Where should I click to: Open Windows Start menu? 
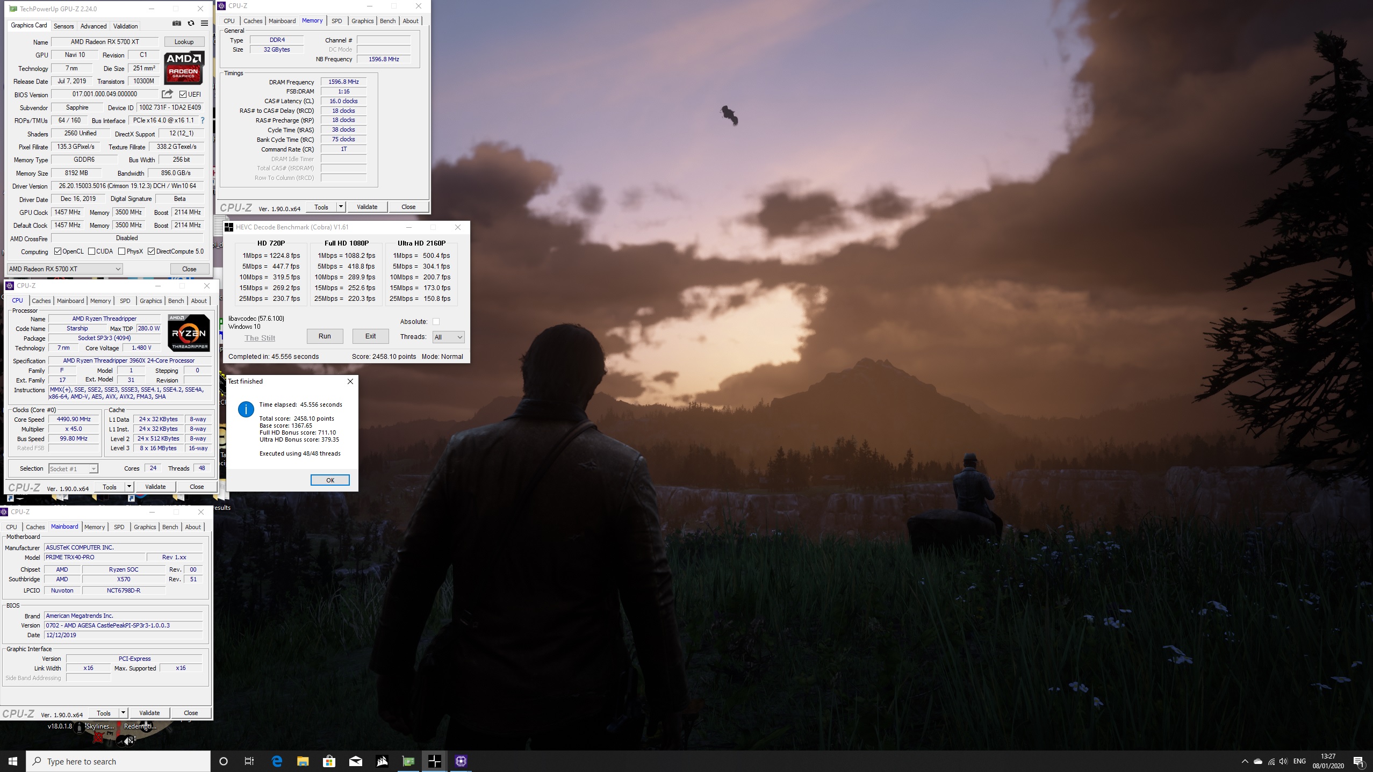point(13,761)
